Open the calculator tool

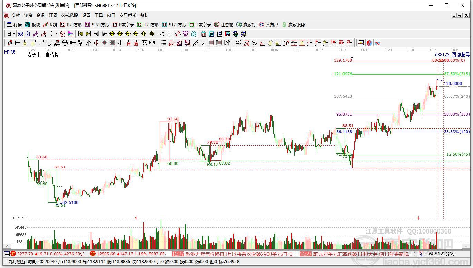click(211, 34)
